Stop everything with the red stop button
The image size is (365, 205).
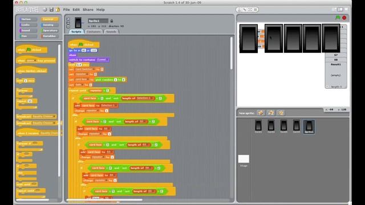pyautogui.click(x=344, y=18)
